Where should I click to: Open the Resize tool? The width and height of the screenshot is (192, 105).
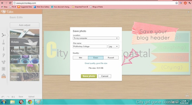point(25,77)
